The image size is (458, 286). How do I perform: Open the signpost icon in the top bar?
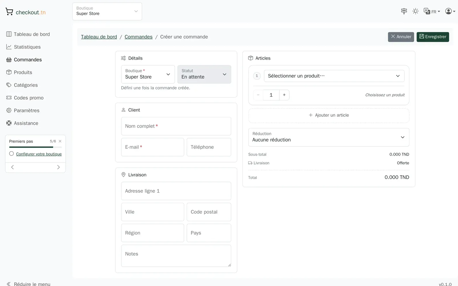[x=404, y=11]
